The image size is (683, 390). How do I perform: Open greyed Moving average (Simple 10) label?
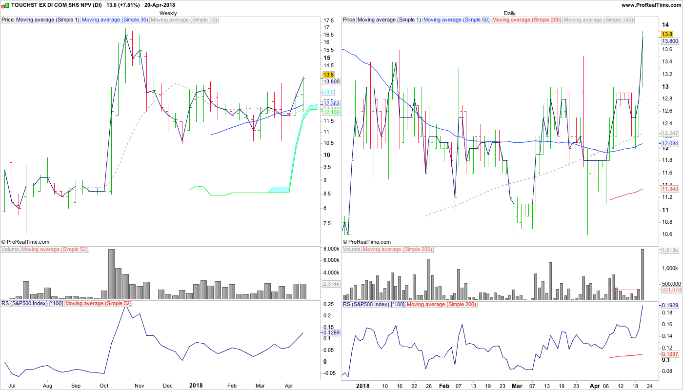pos(184,20)
